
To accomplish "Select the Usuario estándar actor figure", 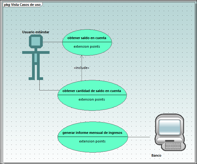I will coord(36,57).
